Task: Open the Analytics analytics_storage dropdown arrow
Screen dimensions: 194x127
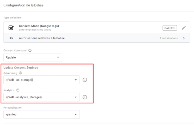Action: point(76,97)
